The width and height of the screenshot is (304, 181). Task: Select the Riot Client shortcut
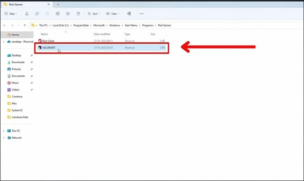[x=101, y=41]
